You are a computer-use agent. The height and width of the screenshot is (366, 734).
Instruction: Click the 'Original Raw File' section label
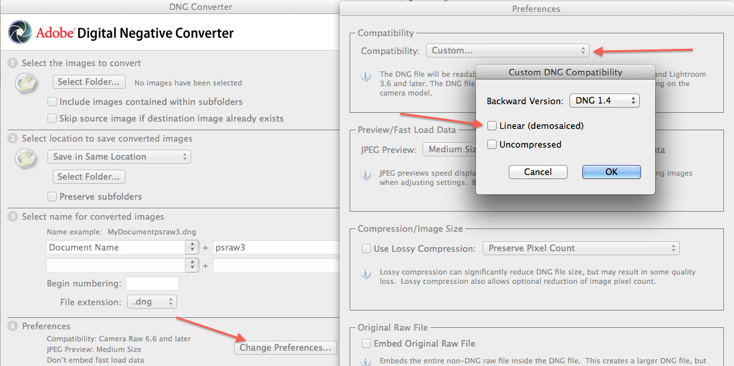[x=392, y=328]
